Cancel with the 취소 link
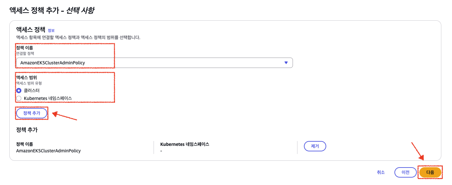Viewport: 452px width, 185px height. click(x=381, y=172)
